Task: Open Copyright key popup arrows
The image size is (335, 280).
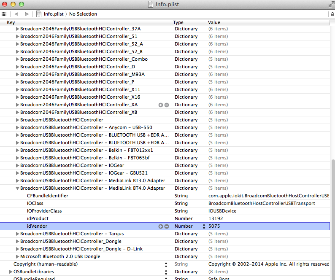Action: coord(166,265)
